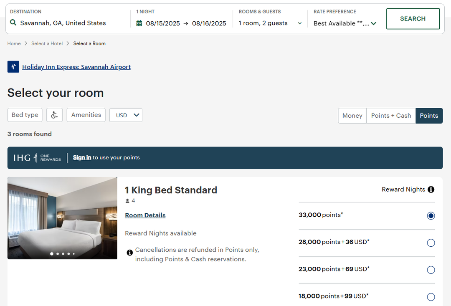Open the USD currency dropdown
This screenshot has height=306, width=451.
[x=126, y=115]
